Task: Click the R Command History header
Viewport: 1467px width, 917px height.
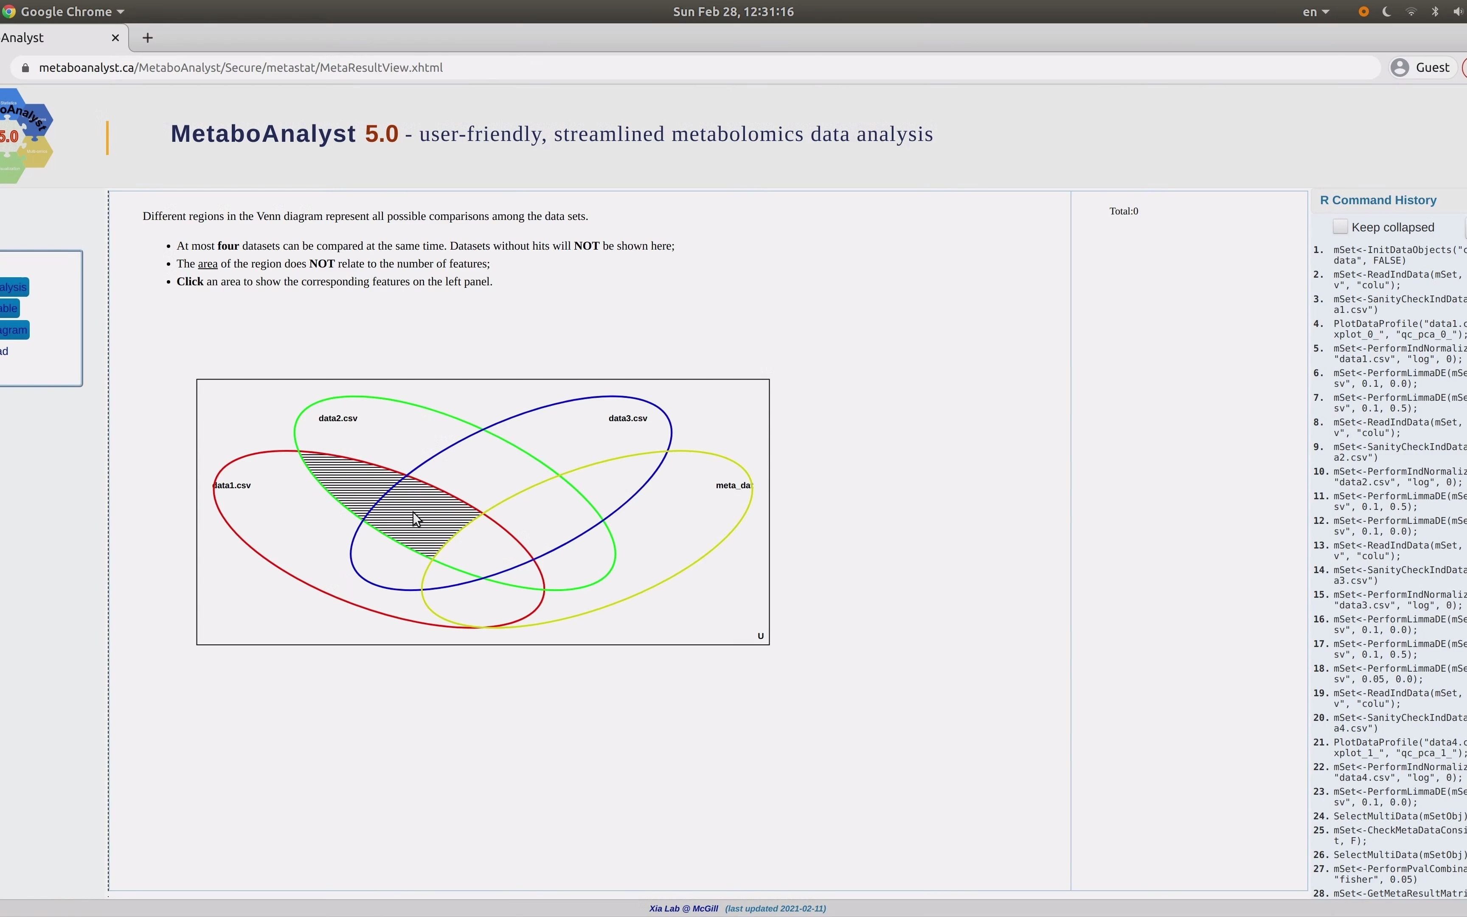Action: 1378,200
